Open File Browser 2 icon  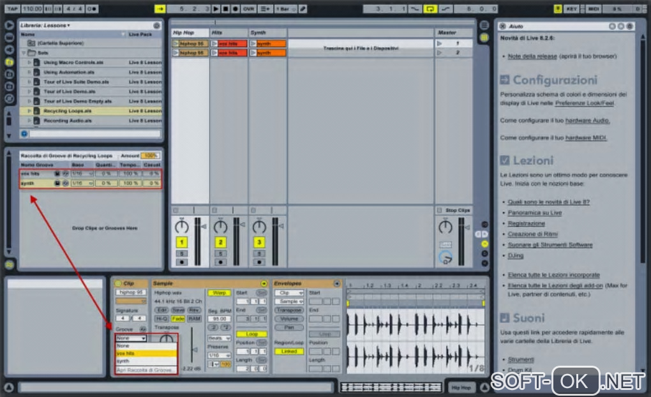pos(9,74)
